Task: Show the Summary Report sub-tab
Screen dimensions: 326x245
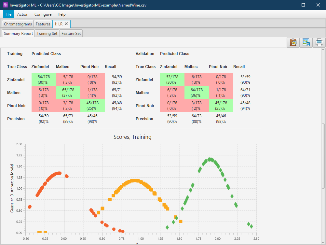Action: 18,34
